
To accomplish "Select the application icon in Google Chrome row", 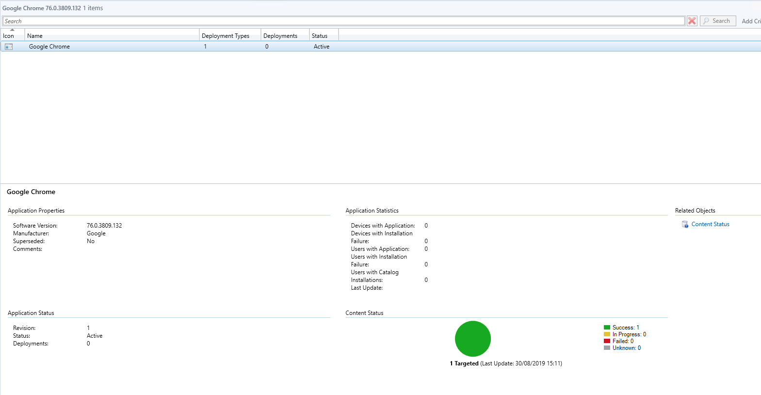I will click(9, 47).
